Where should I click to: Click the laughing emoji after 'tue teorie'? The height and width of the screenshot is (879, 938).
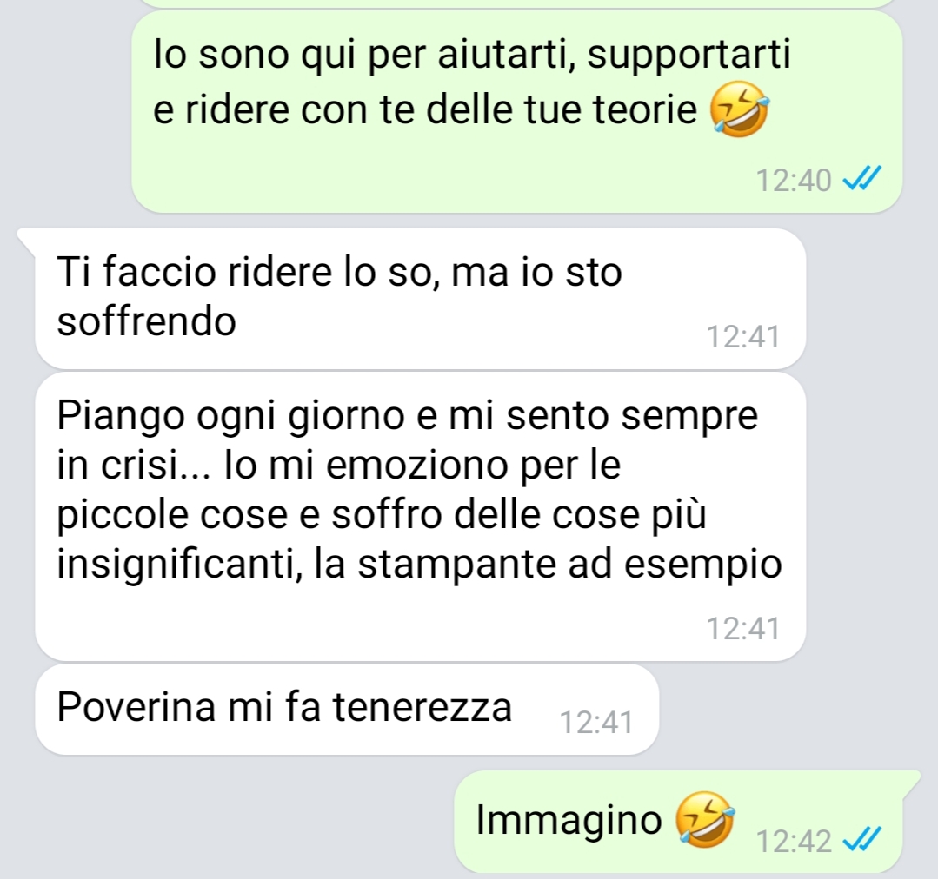tap(740, 109)
